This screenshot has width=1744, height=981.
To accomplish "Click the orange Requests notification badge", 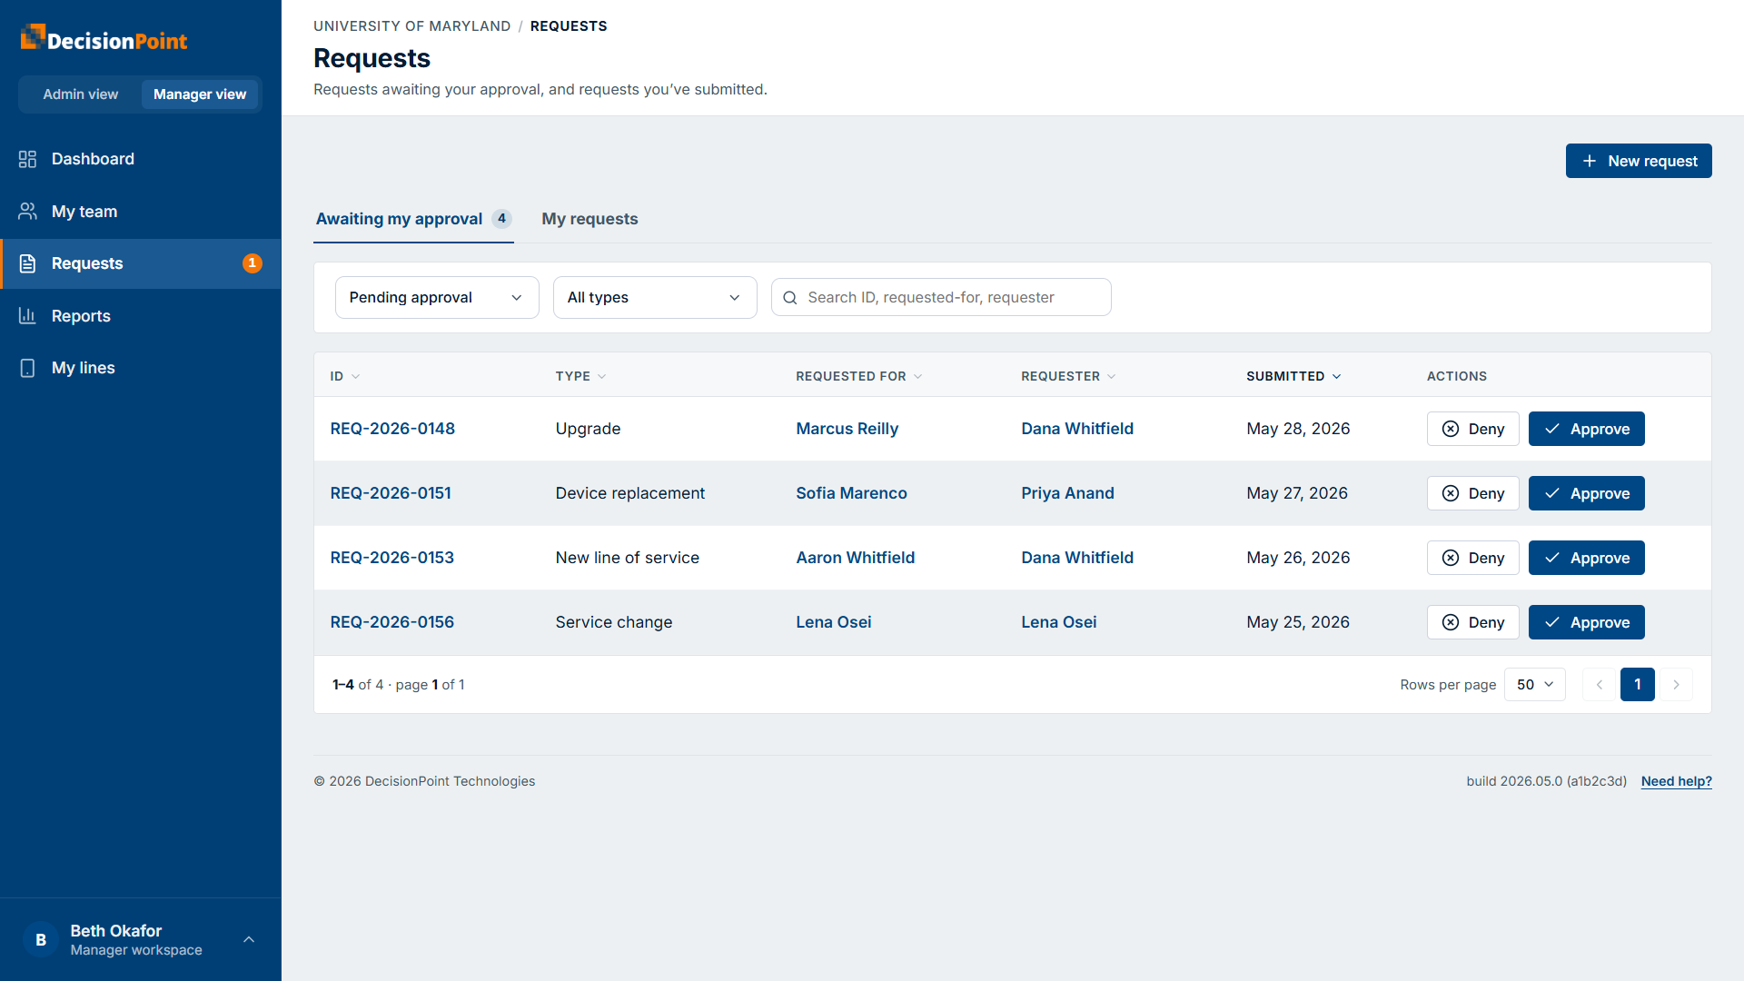I will [x=253, y=263].
